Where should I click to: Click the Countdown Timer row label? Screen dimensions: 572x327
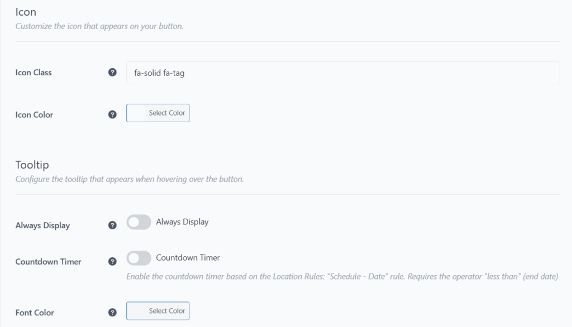[48, 261]
